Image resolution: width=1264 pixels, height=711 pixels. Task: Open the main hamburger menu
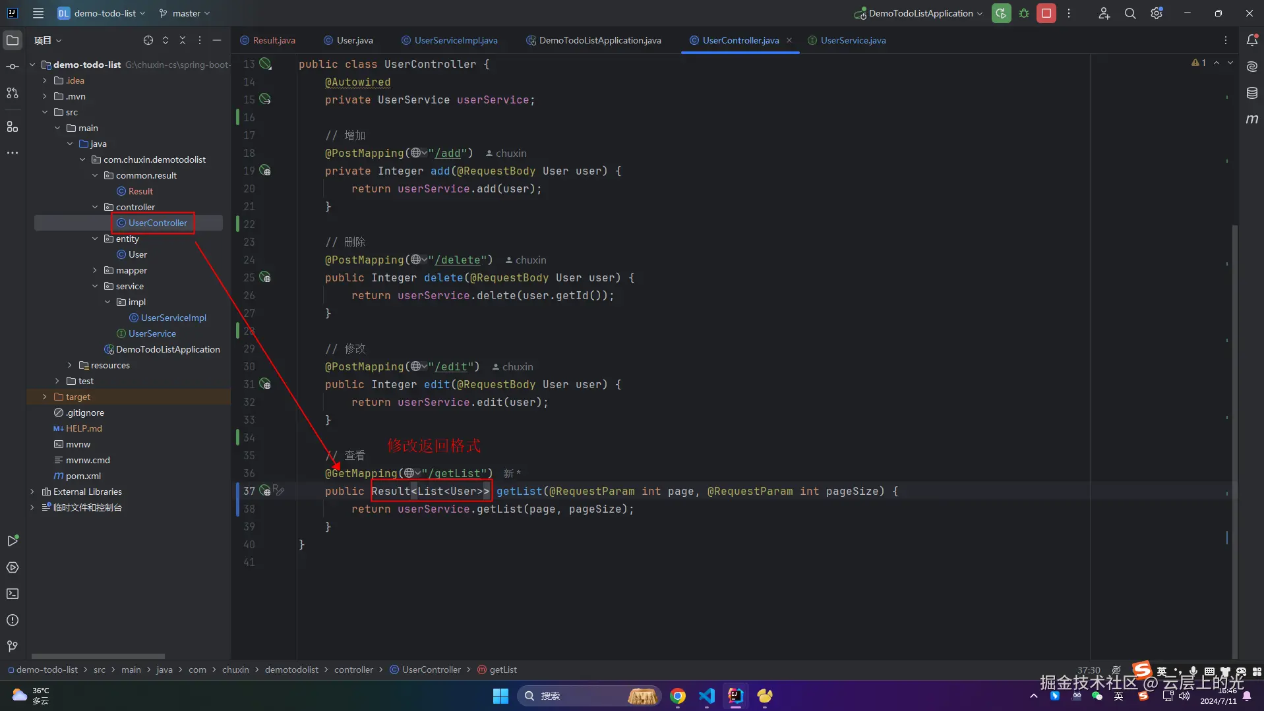pyautogui.click(x=38, y=13)
